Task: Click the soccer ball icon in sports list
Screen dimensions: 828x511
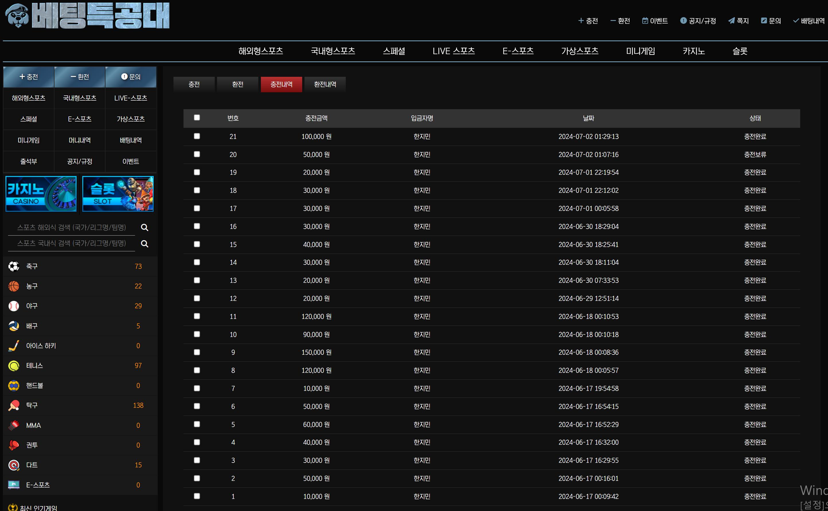Action: 14,266
